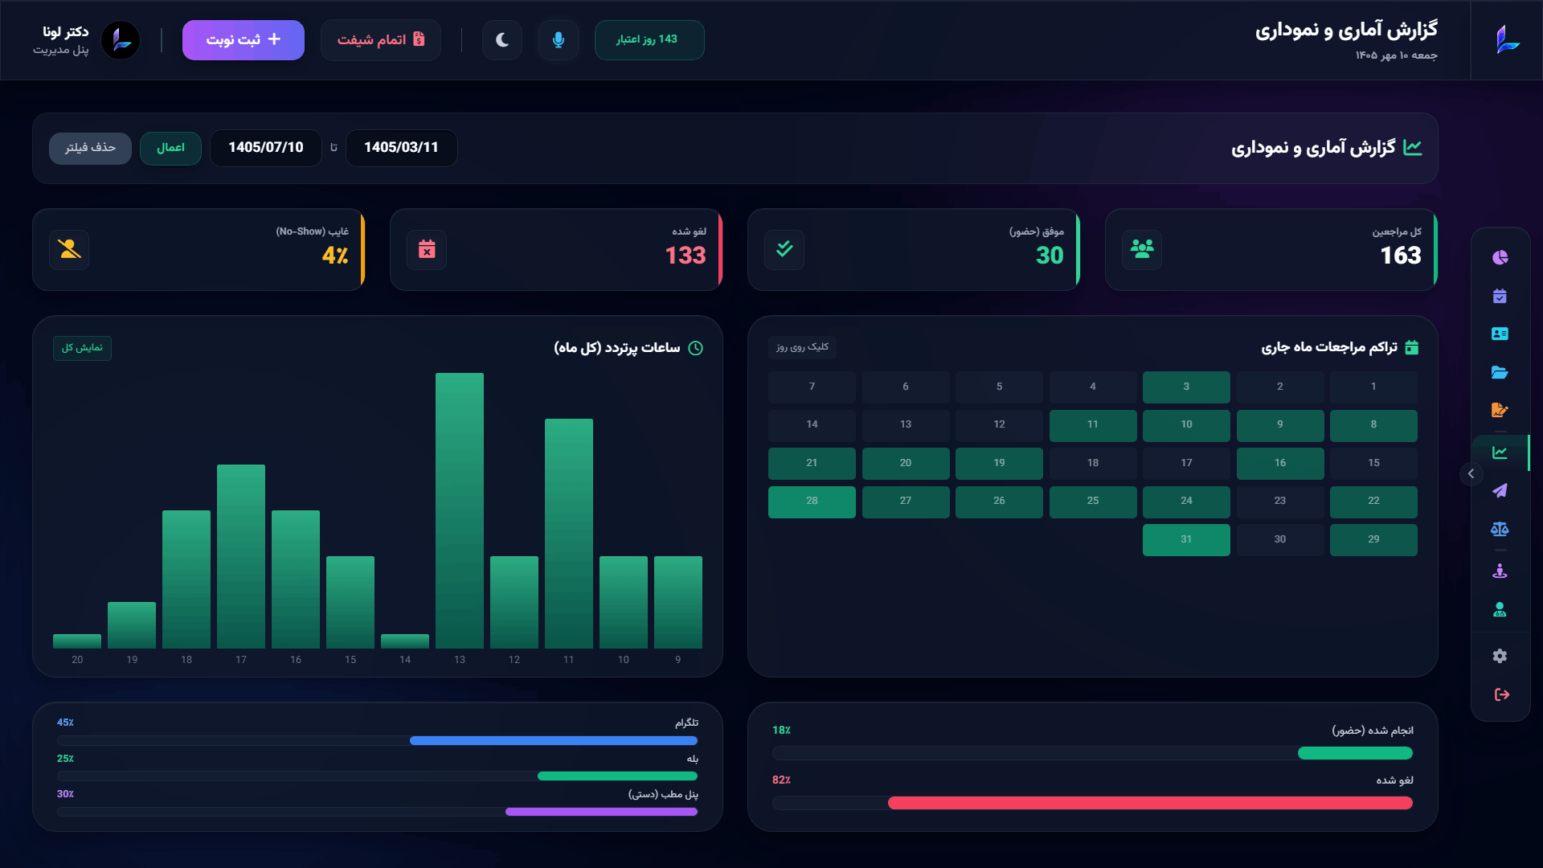Click the cancelled calendar-x icon on لغو شده card
The width and height of the screenshot is (1543, 868).
[427, 250]
